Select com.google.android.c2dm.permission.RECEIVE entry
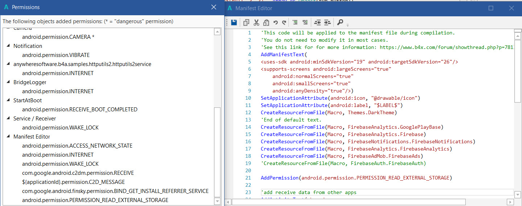This screenshot has width=522, height=206. (x=78, y=173)
